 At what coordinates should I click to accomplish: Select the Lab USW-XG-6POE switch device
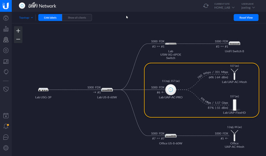(171, 44)
